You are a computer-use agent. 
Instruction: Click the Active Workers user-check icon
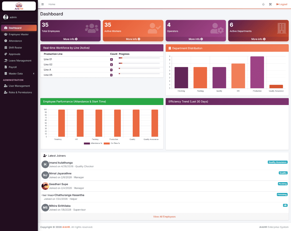[x=154, y=28]
